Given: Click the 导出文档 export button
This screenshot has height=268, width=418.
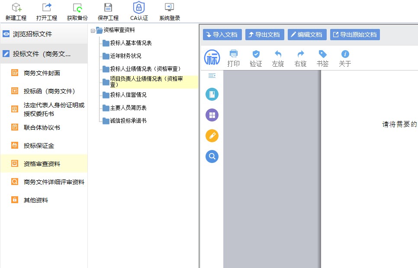Looking at the screenshot, I should 265,35.
